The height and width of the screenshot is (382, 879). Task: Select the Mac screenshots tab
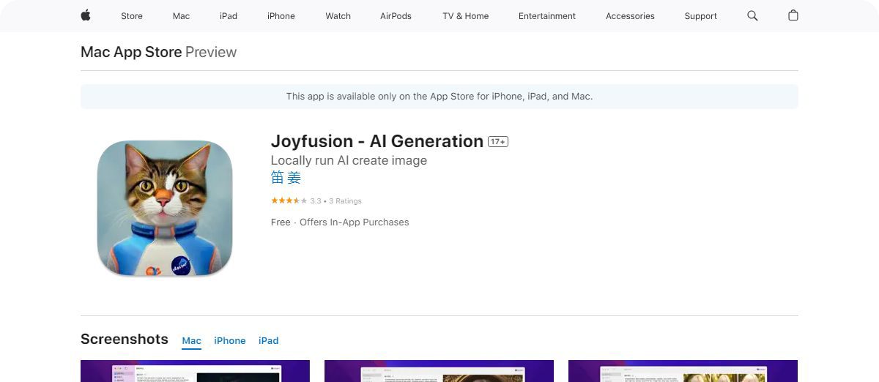192,340
